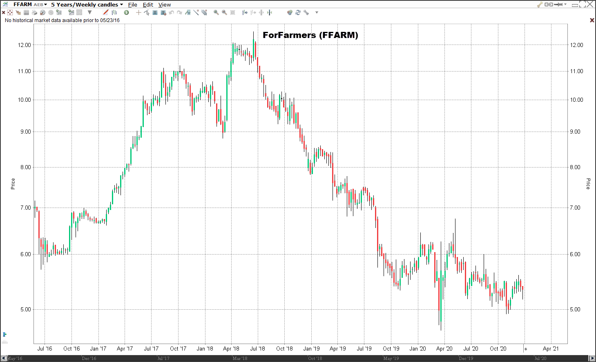Viewport: 596px width, 362px height.
Task: Toggle the pin window icon
Action: pos(558,4)
